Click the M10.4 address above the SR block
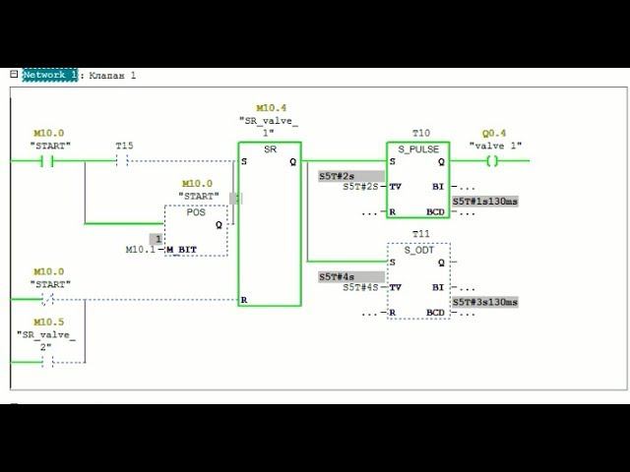 272,108
